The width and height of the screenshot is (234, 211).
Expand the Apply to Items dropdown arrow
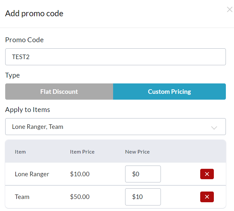click(214, 127)
